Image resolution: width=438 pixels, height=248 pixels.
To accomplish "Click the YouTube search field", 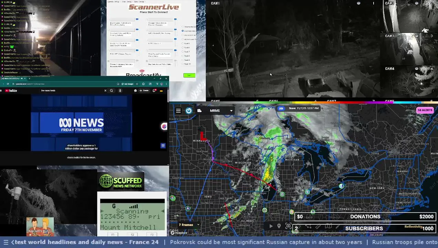I will coord(71,91).
